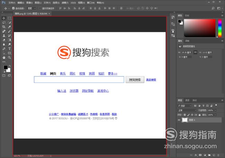Switch to the 通道 tab
This screenshot has width=225, height=158.
tap(187, 100)
